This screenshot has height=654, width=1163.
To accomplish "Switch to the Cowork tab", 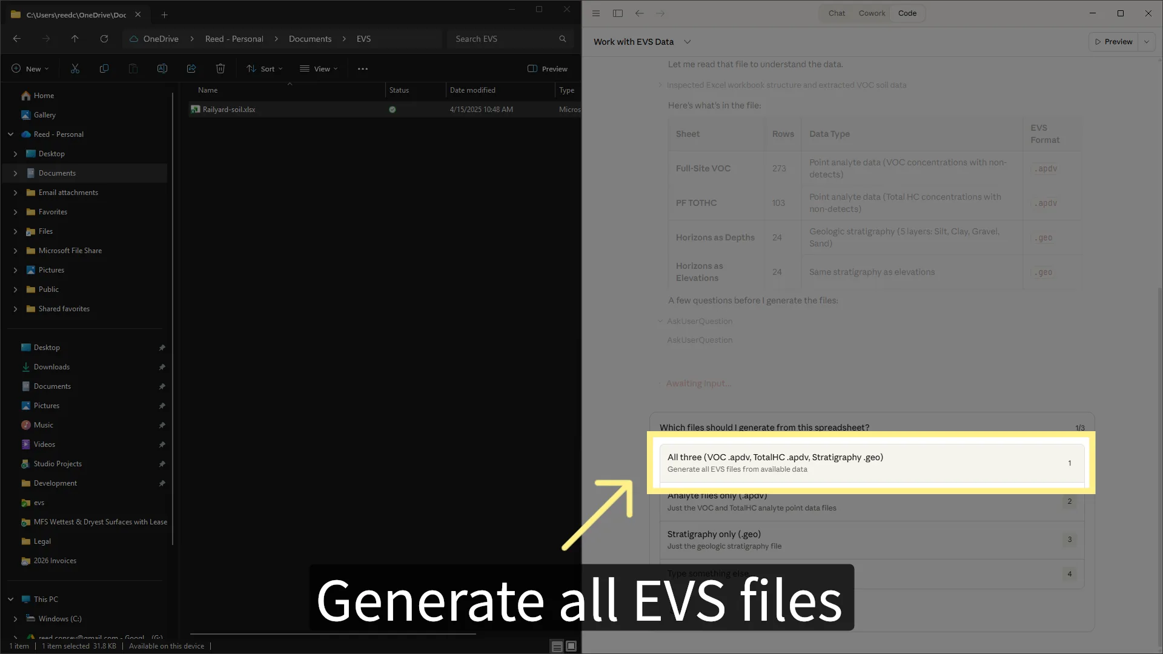I will 872,13.
